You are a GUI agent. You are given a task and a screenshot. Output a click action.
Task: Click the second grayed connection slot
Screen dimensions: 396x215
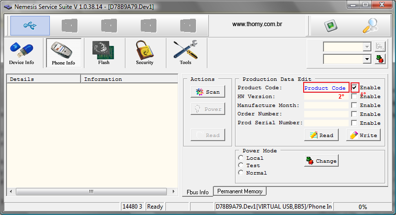click(x=70, y=26)
